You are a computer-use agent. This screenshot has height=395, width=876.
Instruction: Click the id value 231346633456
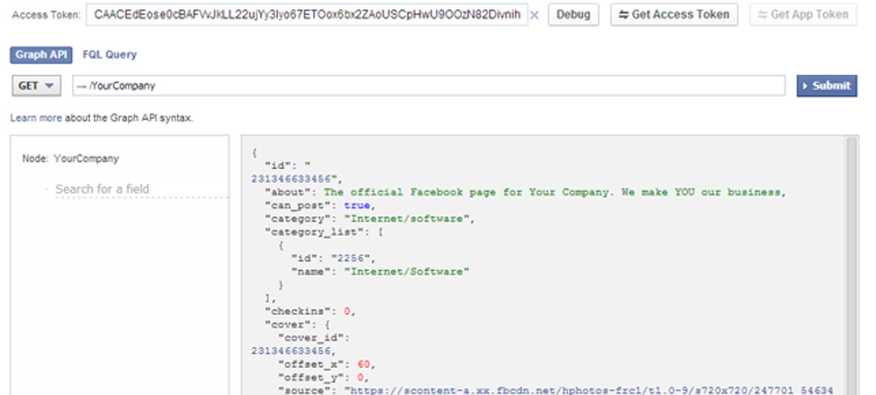coord(291,179)
